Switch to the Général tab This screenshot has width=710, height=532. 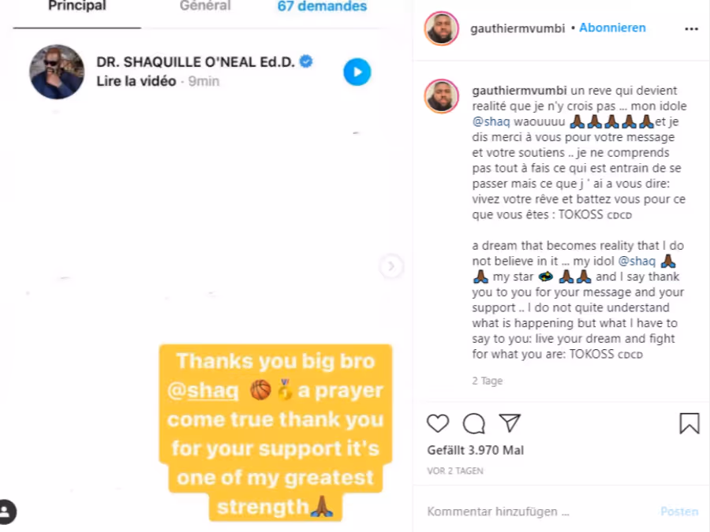pos(205,6)
